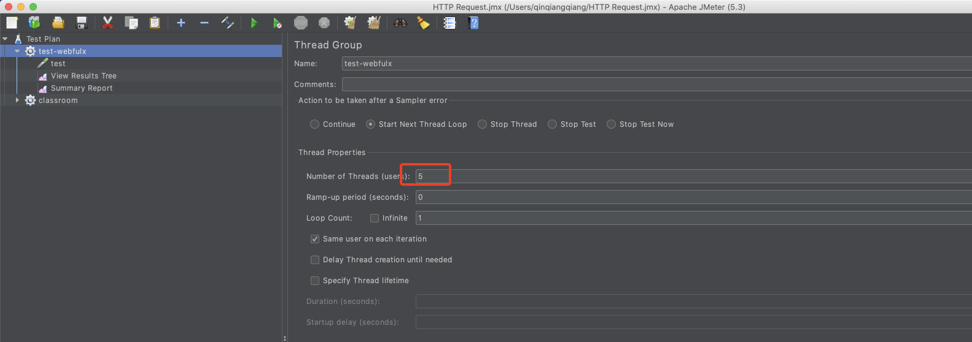Click the Duration (seconds) field

point(694,302)
